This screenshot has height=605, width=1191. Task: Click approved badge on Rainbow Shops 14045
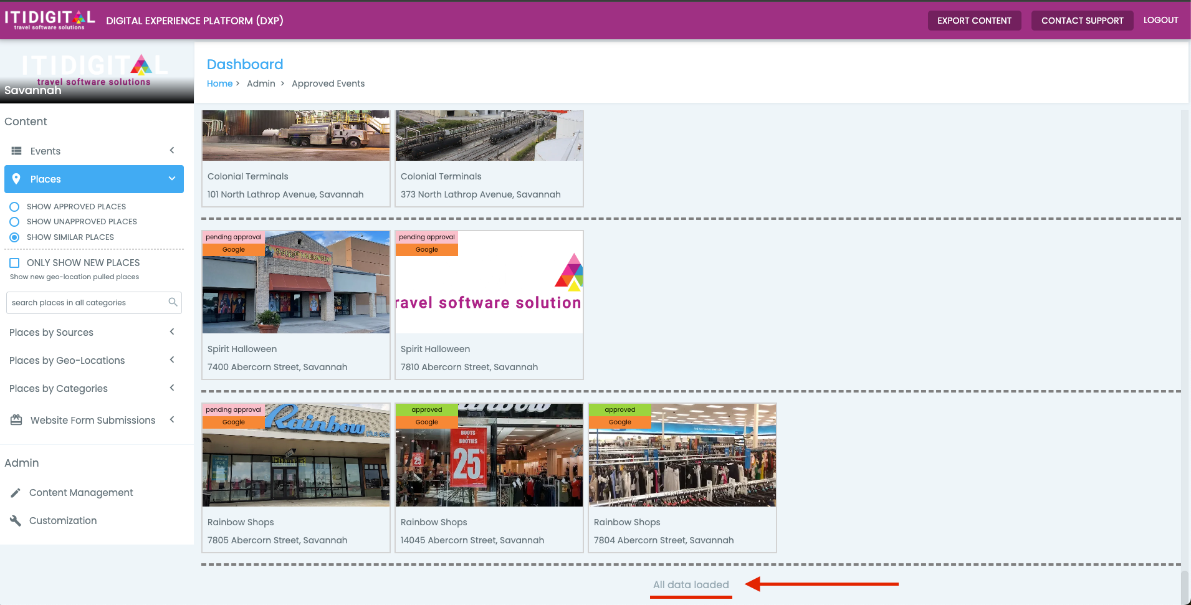pyautogui.click(x=427, y=410)
